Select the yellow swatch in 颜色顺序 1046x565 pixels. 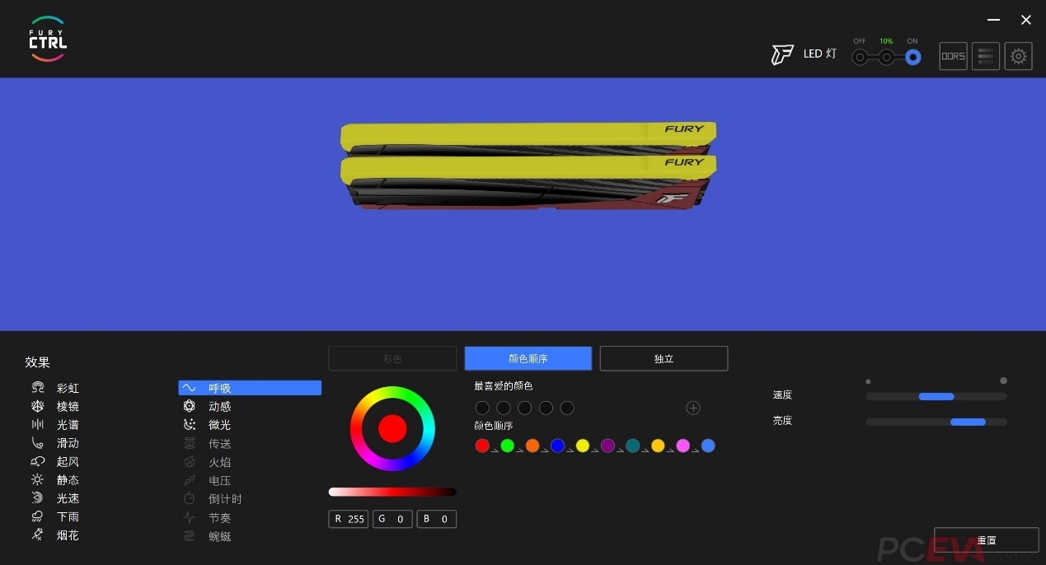[x=583, y=446]
